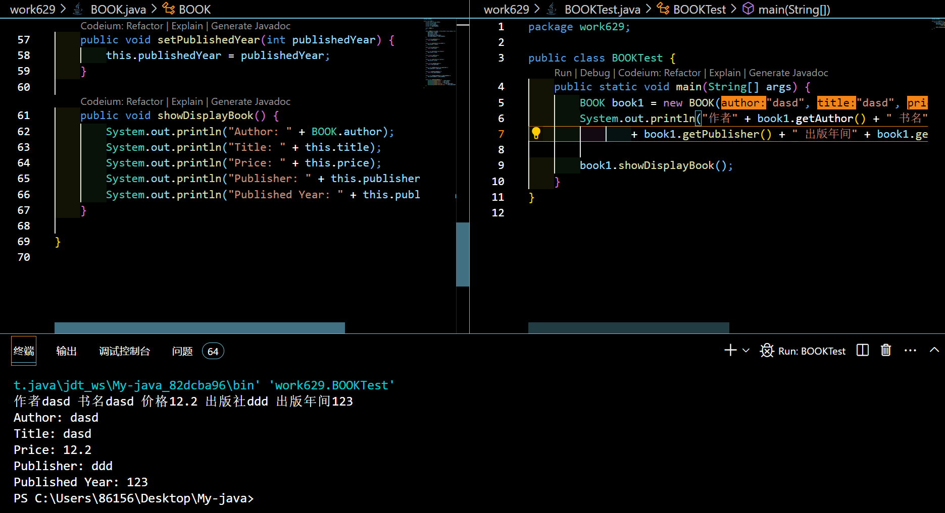The width and height of the screenshot is (945, 513).
Task: Click the Java file icon beside BOOK.java
Action: (78, 9)
